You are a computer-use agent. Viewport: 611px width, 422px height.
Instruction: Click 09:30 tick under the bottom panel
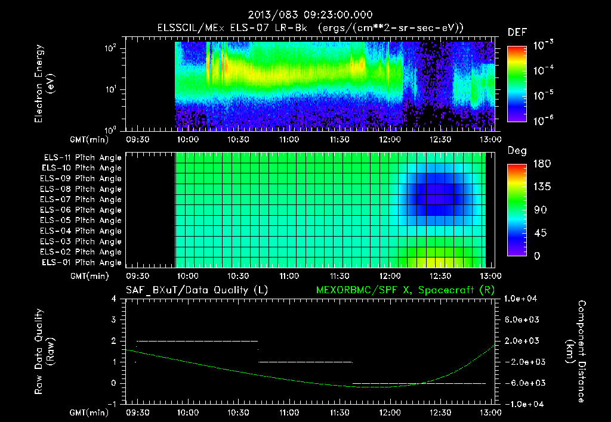pos(137,412)
